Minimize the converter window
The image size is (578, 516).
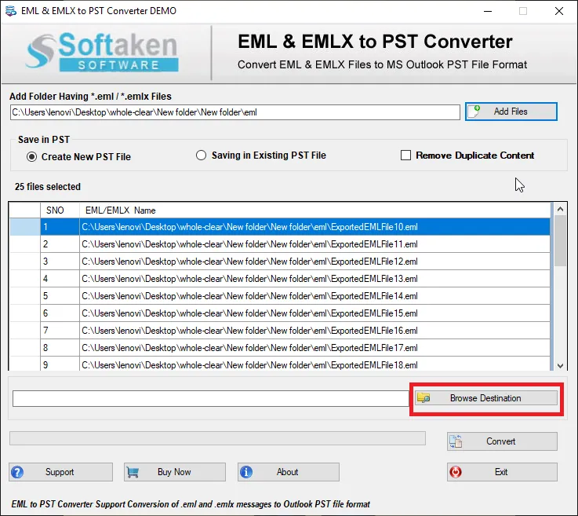(488, 11)
